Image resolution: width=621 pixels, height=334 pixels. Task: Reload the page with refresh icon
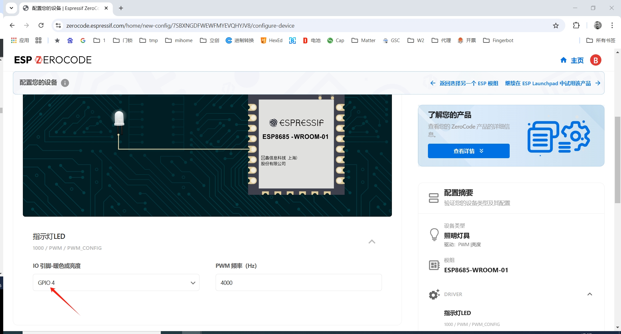pos(41,25)
